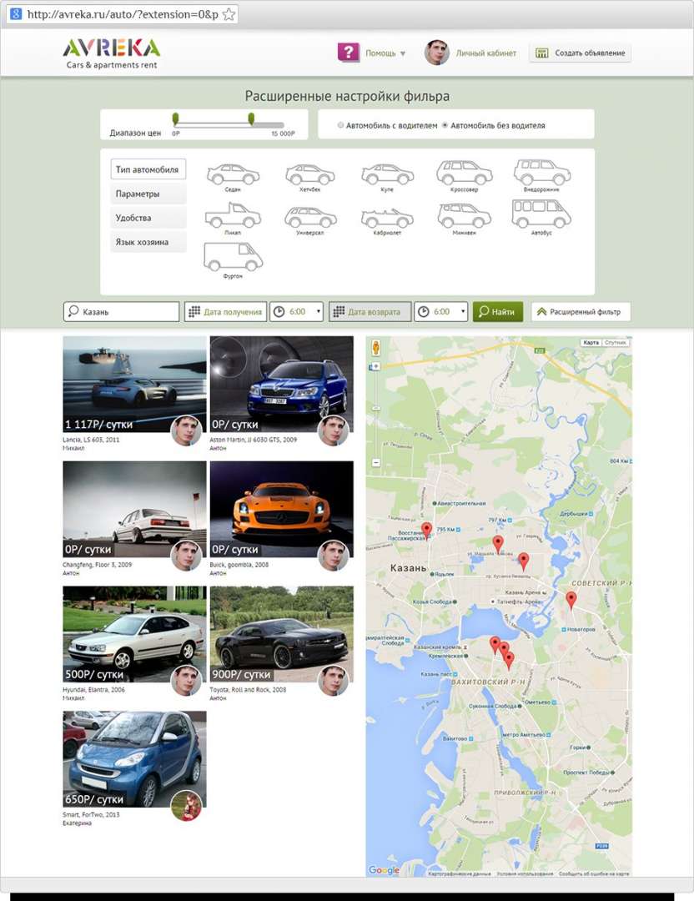
Task: Click the Google Street View pegman icon
Action: pyautogui.click(x=375, y=348)
